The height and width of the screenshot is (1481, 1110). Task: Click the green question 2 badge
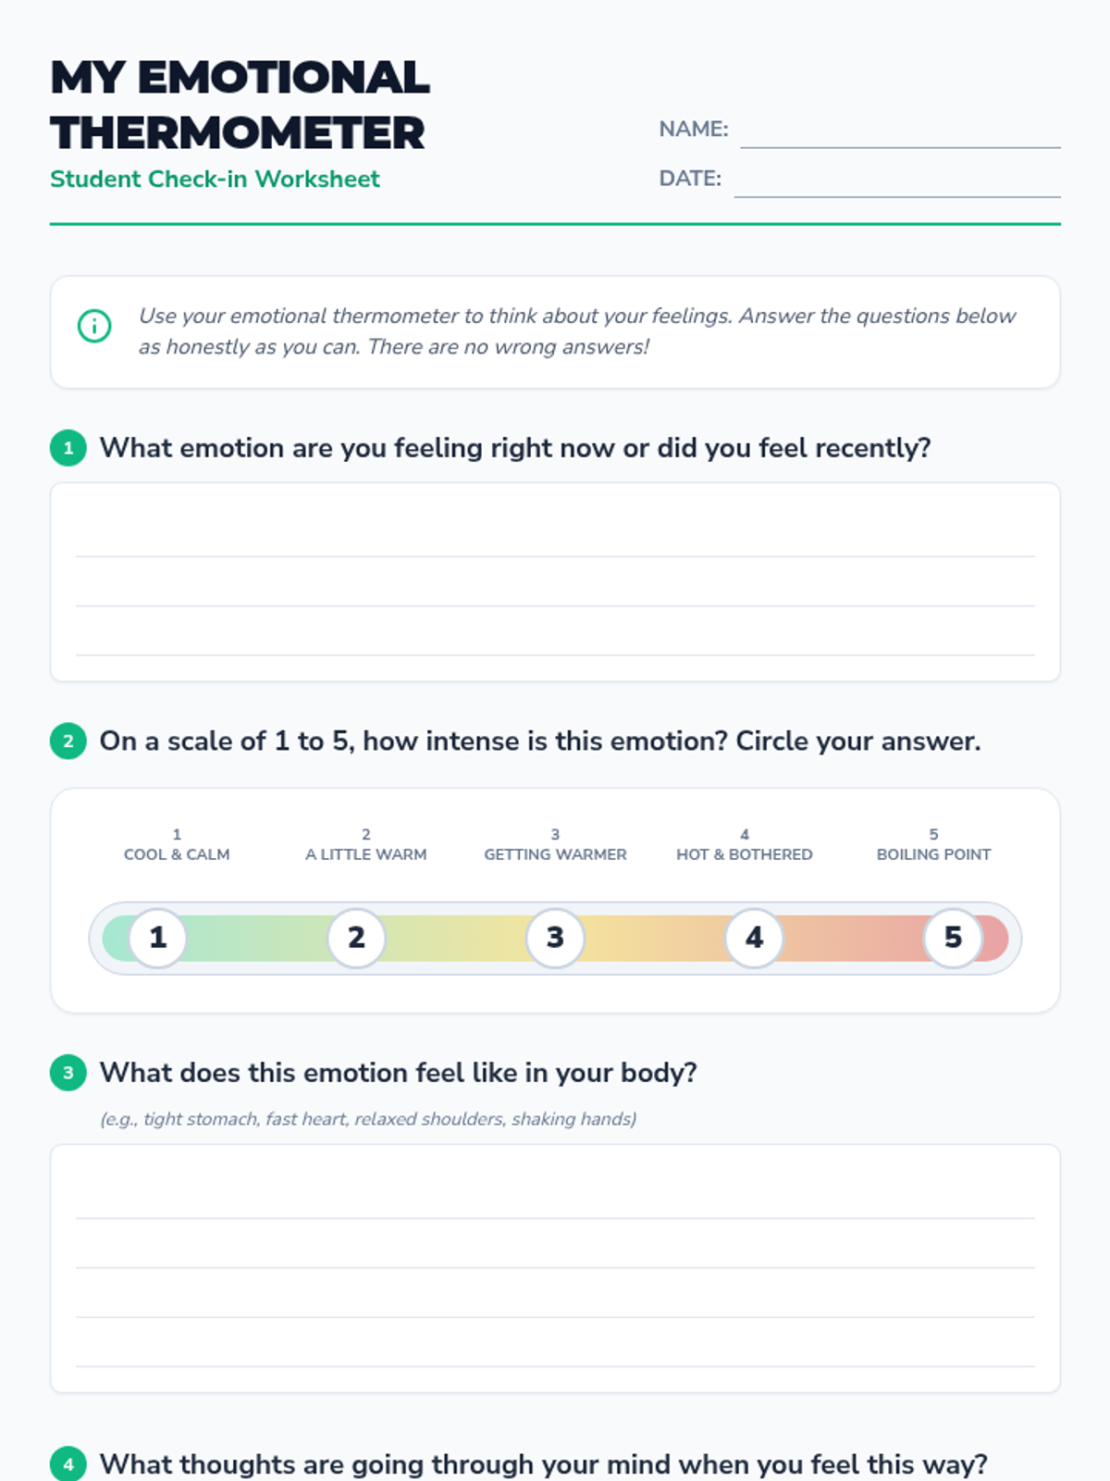point(68,741)
